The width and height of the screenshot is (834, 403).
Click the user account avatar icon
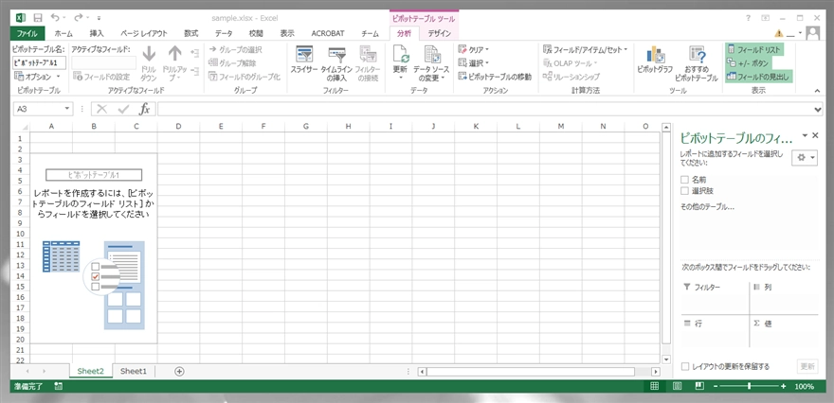click(813, 33)
